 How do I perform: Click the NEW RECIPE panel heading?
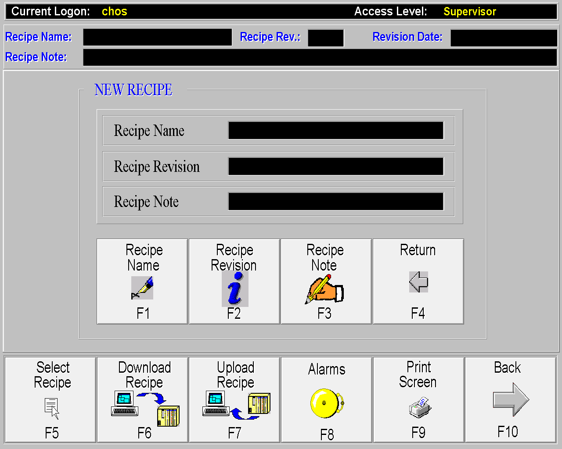click(x=133, y=90)
